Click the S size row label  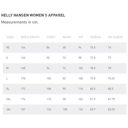pos(7,58)
